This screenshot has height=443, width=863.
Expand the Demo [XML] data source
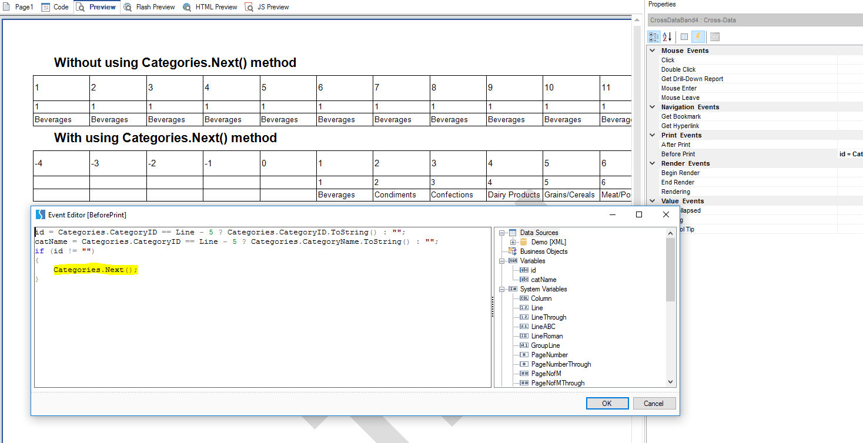click(513, 242)
